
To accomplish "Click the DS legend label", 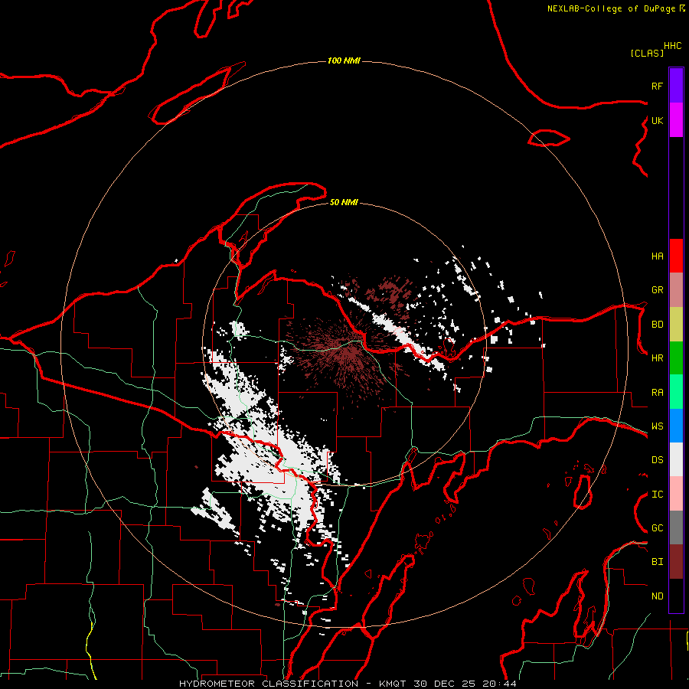I will click(657, 460).
